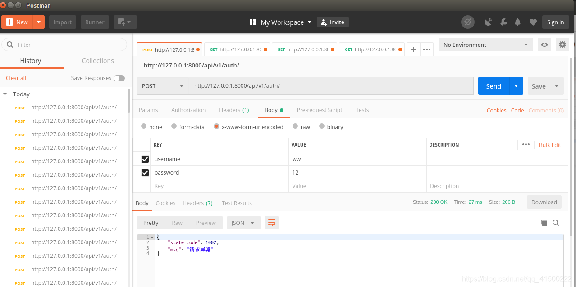
Task: Open the Test Results tab
Action: pos(237,203)
